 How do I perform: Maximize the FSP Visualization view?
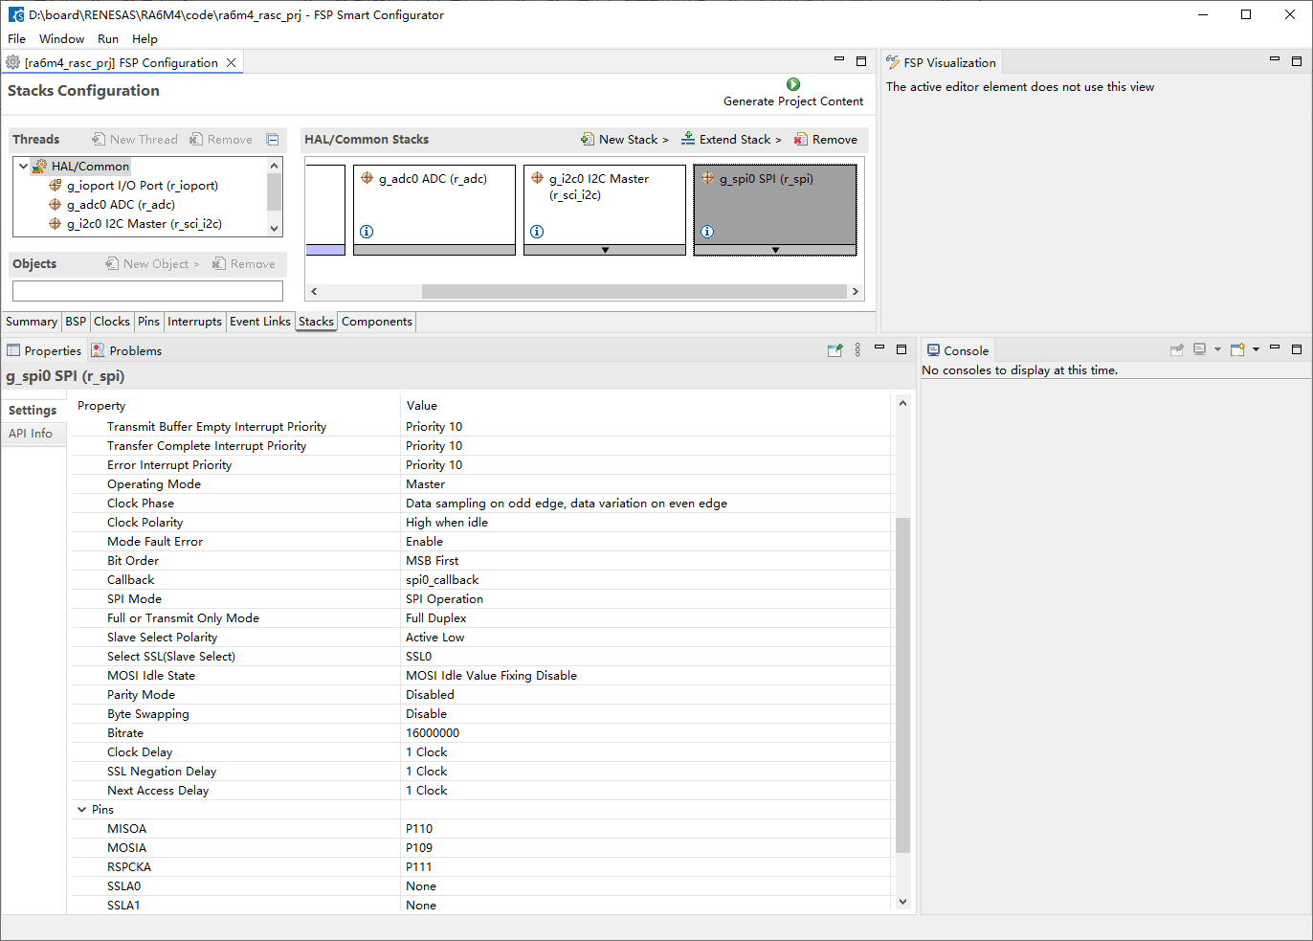[x=1297, y=61]
